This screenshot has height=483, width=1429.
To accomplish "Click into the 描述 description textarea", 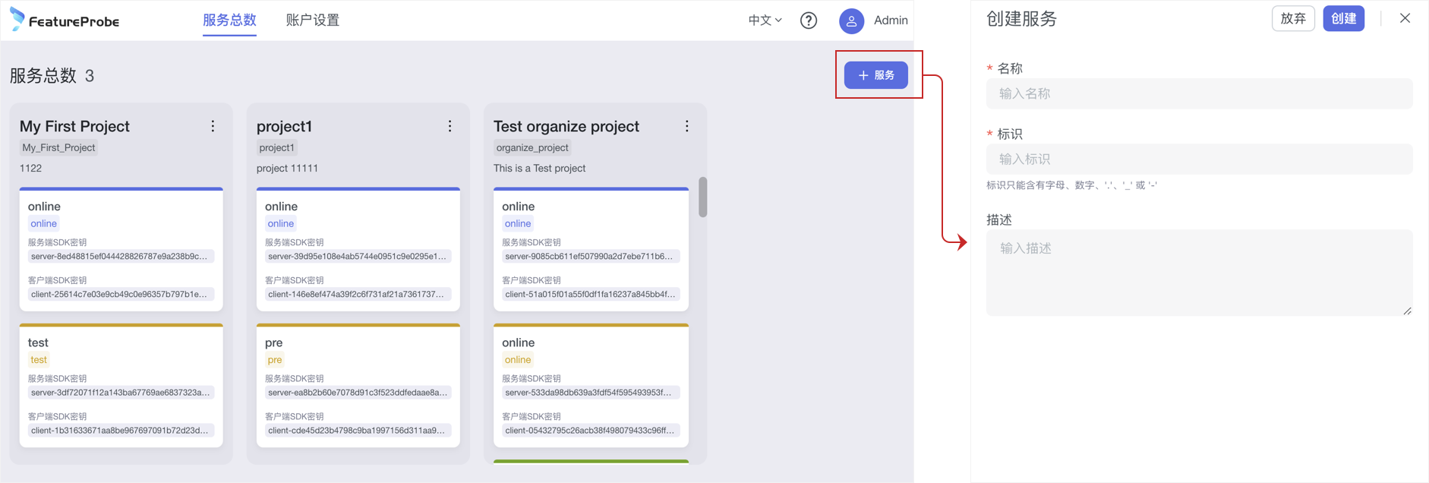I will pos(1199,272).
